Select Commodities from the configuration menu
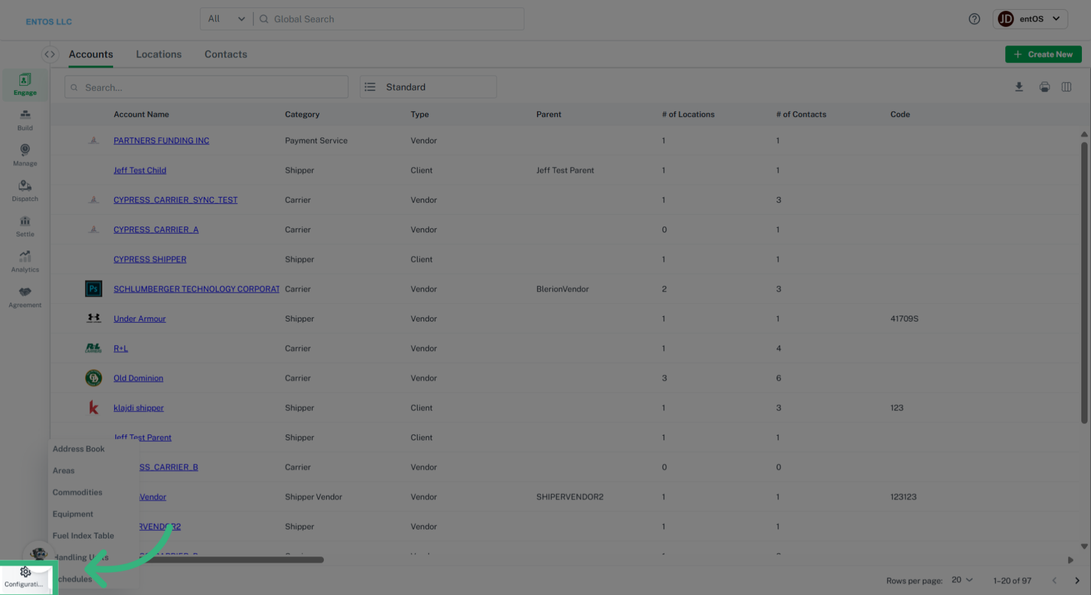Image resolution: width=1091 pixels, height=595 pixels. (78, 492)
